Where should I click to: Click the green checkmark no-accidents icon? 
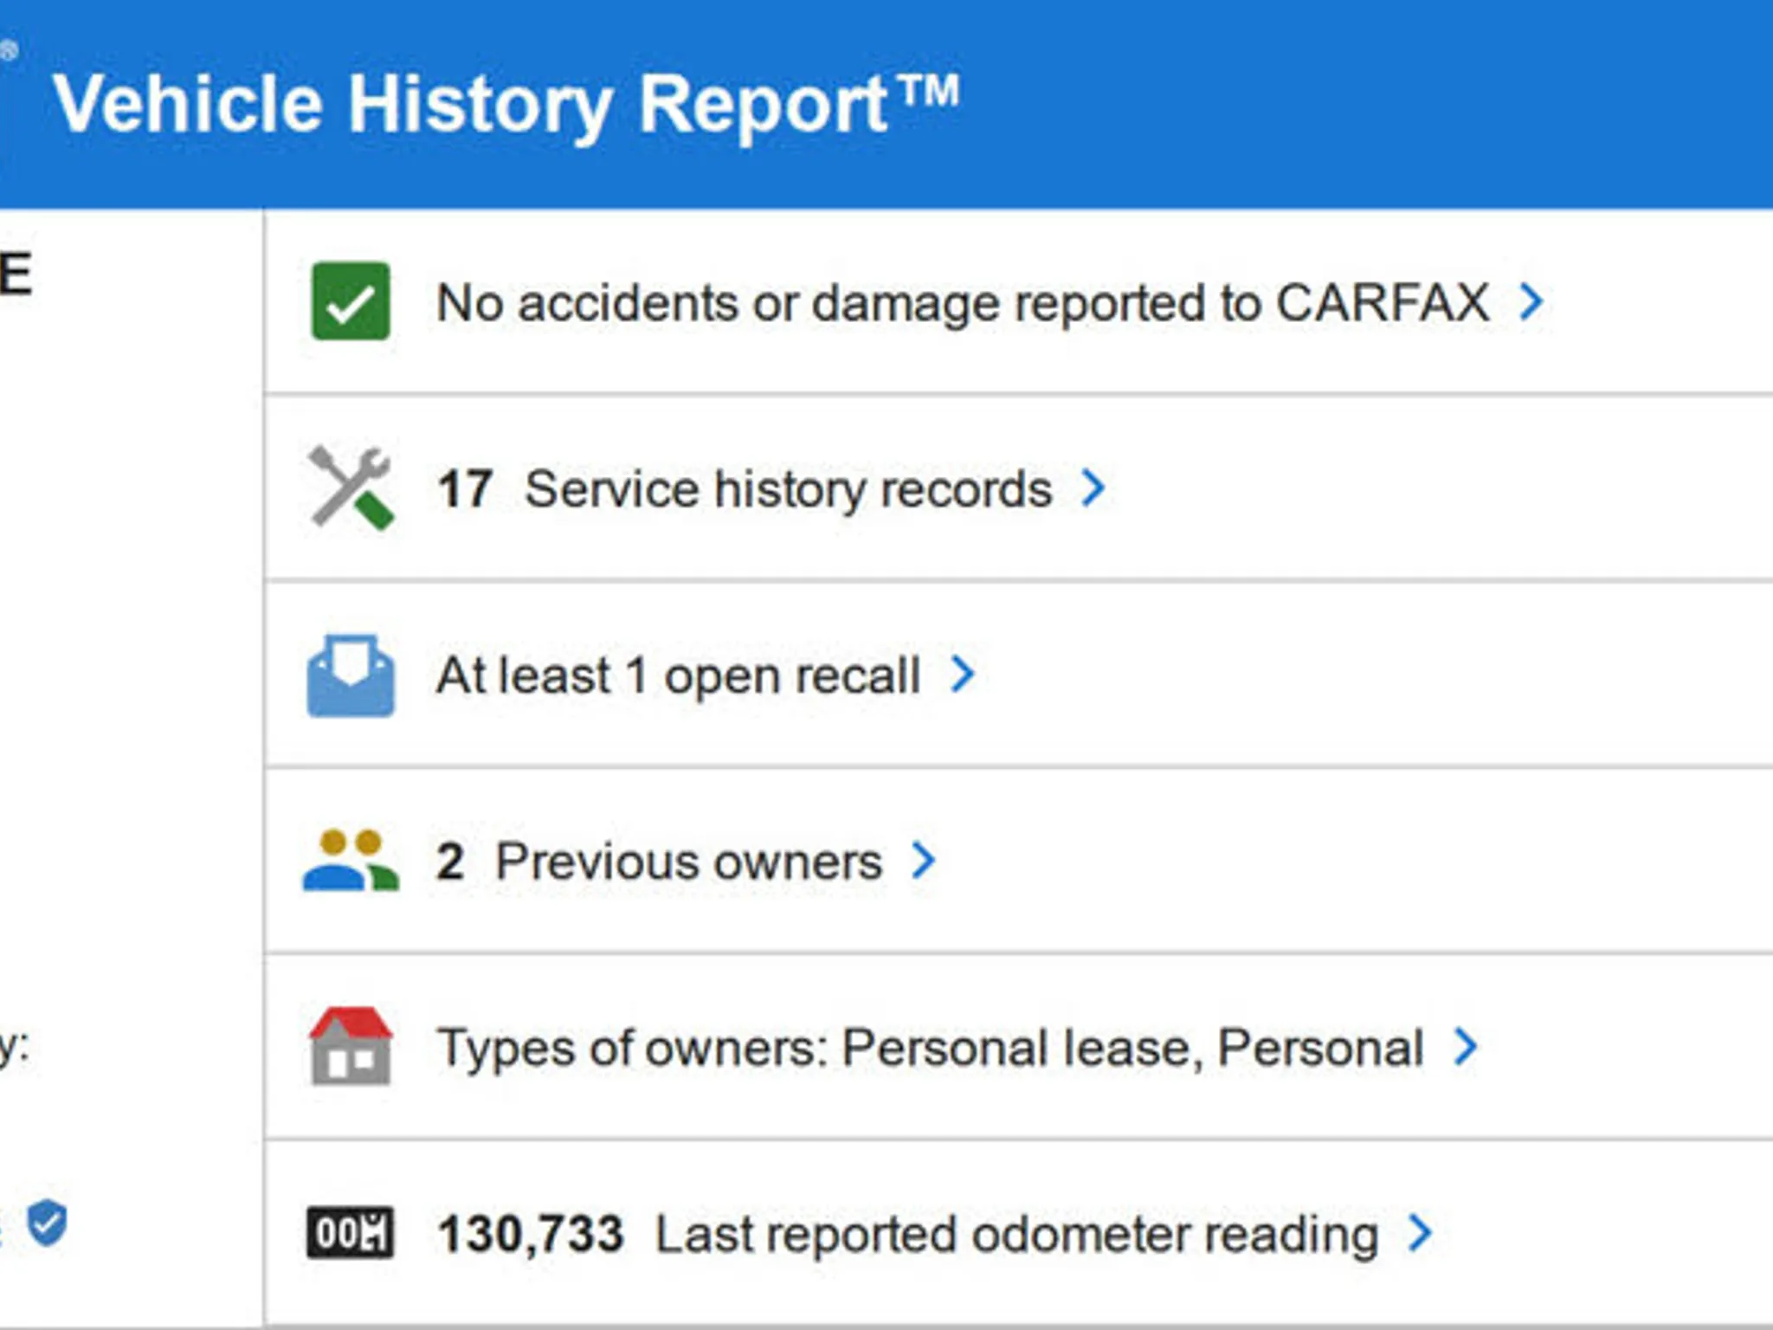tap(351, 301)
